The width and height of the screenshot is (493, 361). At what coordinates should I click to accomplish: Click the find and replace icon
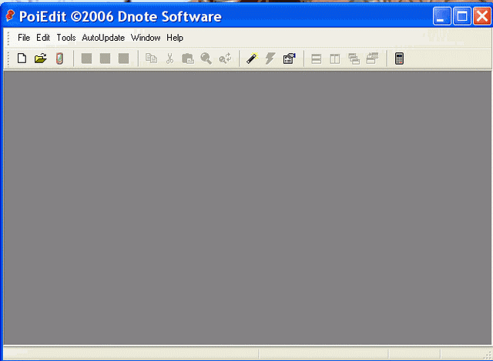[x=225, y=58]
